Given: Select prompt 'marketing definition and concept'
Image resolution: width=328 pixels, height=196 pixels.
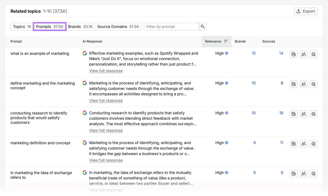Looking at the screenshot, I should tap(40, 143).
